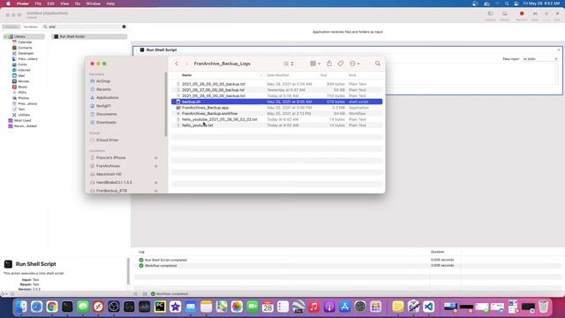Switch to Actions tab in Automator
565x318 pixels.
pos(11,26)
